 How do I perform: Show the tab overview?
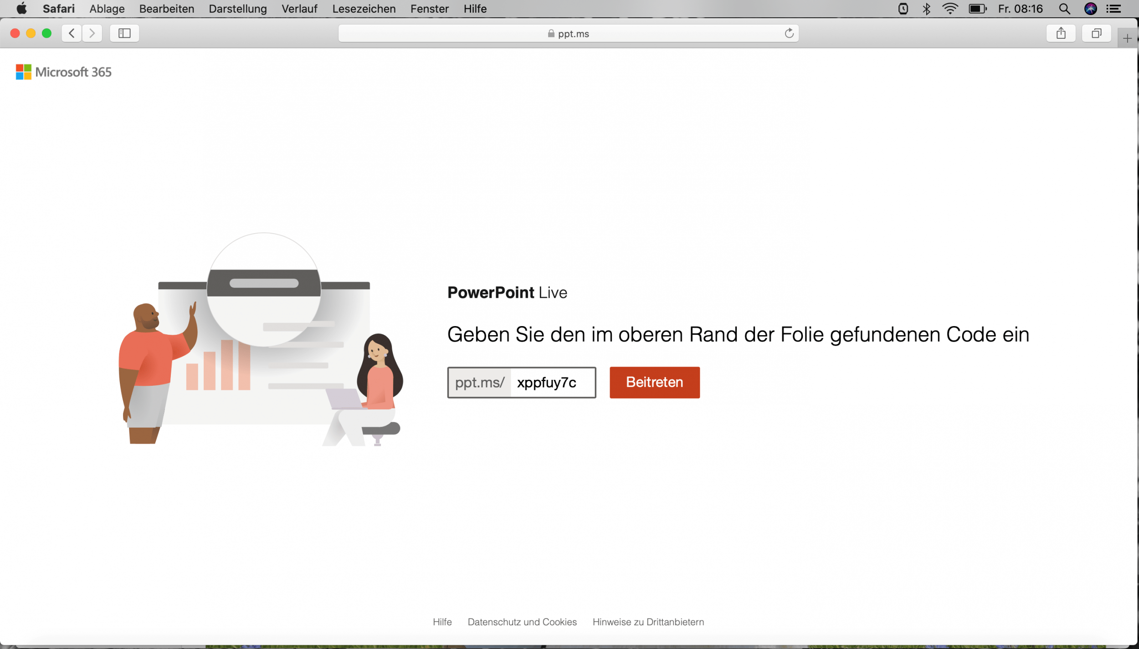pos(1096,33)
